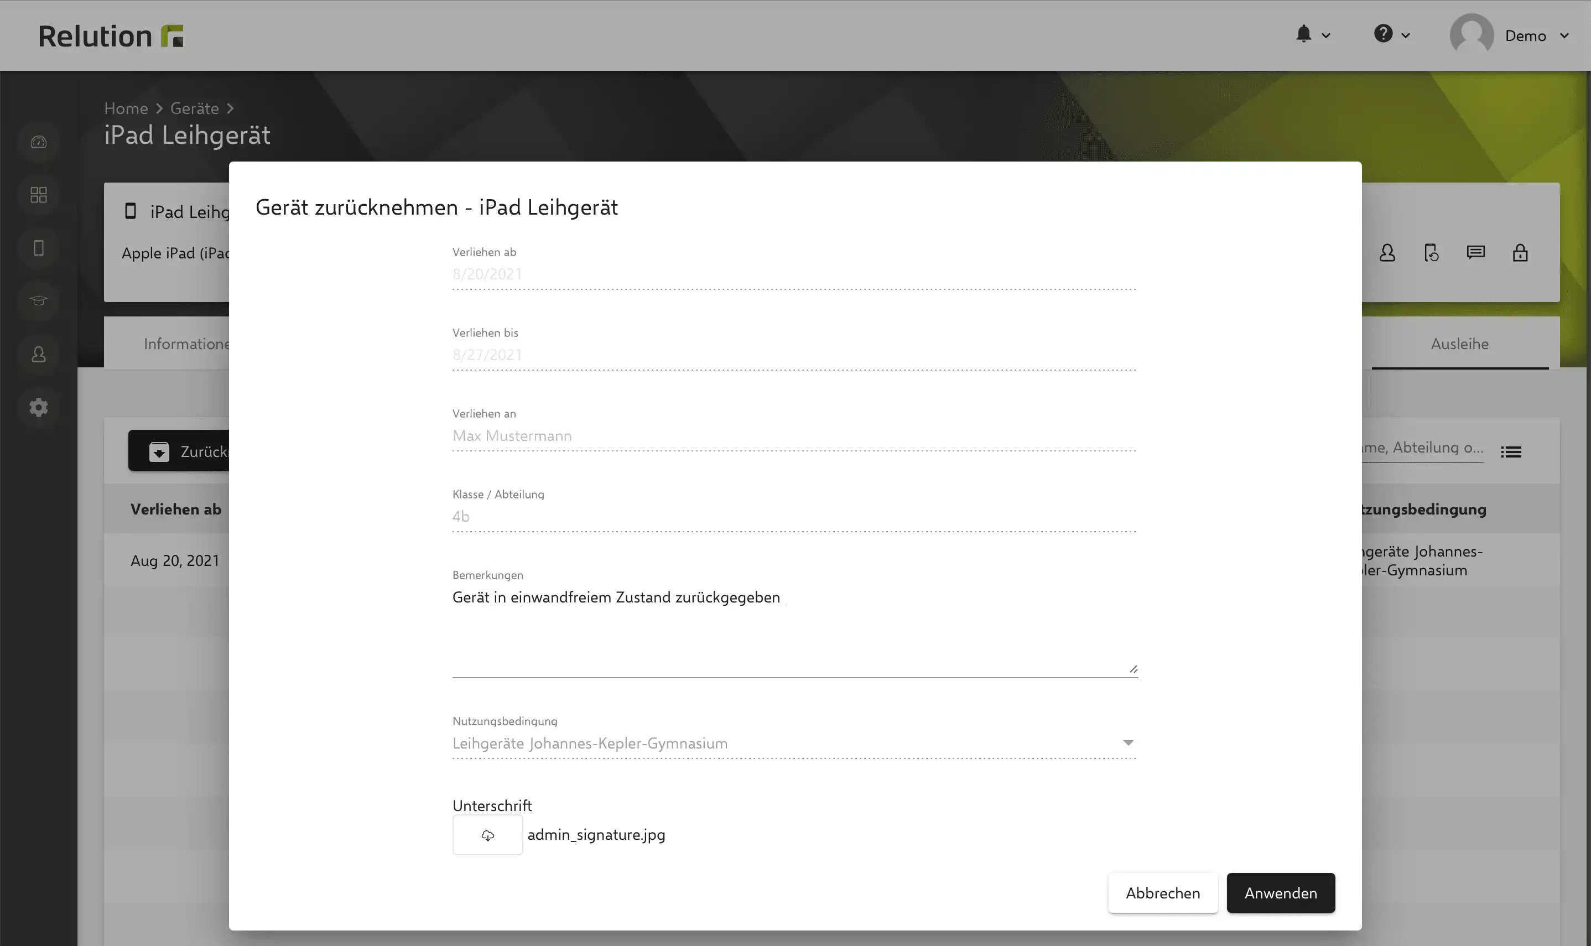Open the education graduation cap sidebar icon
This screenshot has width=1591, height=946.
(x=39, y=300)
